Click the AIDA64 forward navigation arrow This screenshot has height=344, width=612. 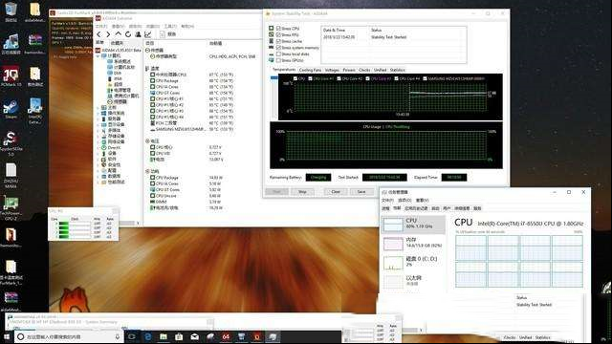(x=108, y=34)
